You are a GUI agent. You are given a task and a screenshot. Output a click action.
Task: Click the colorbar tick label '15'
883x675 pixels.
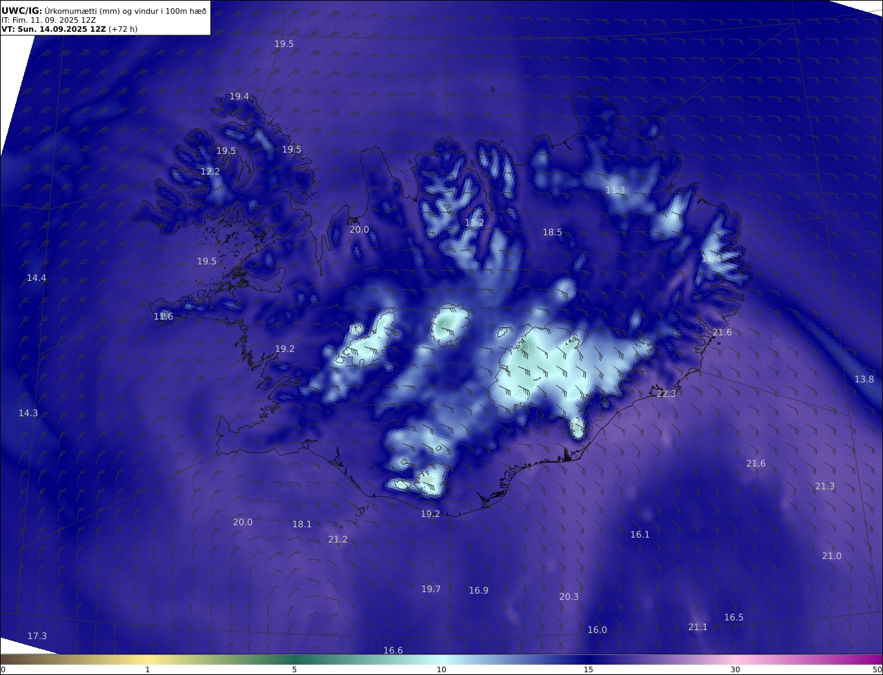588,670
